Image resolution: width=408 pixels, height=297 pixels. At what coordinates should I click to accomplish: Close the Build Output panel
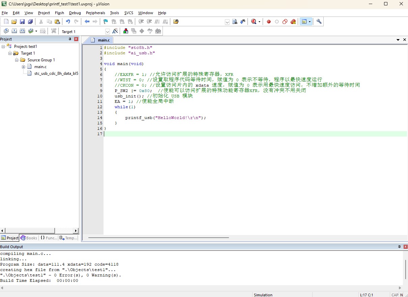[405, 247]
